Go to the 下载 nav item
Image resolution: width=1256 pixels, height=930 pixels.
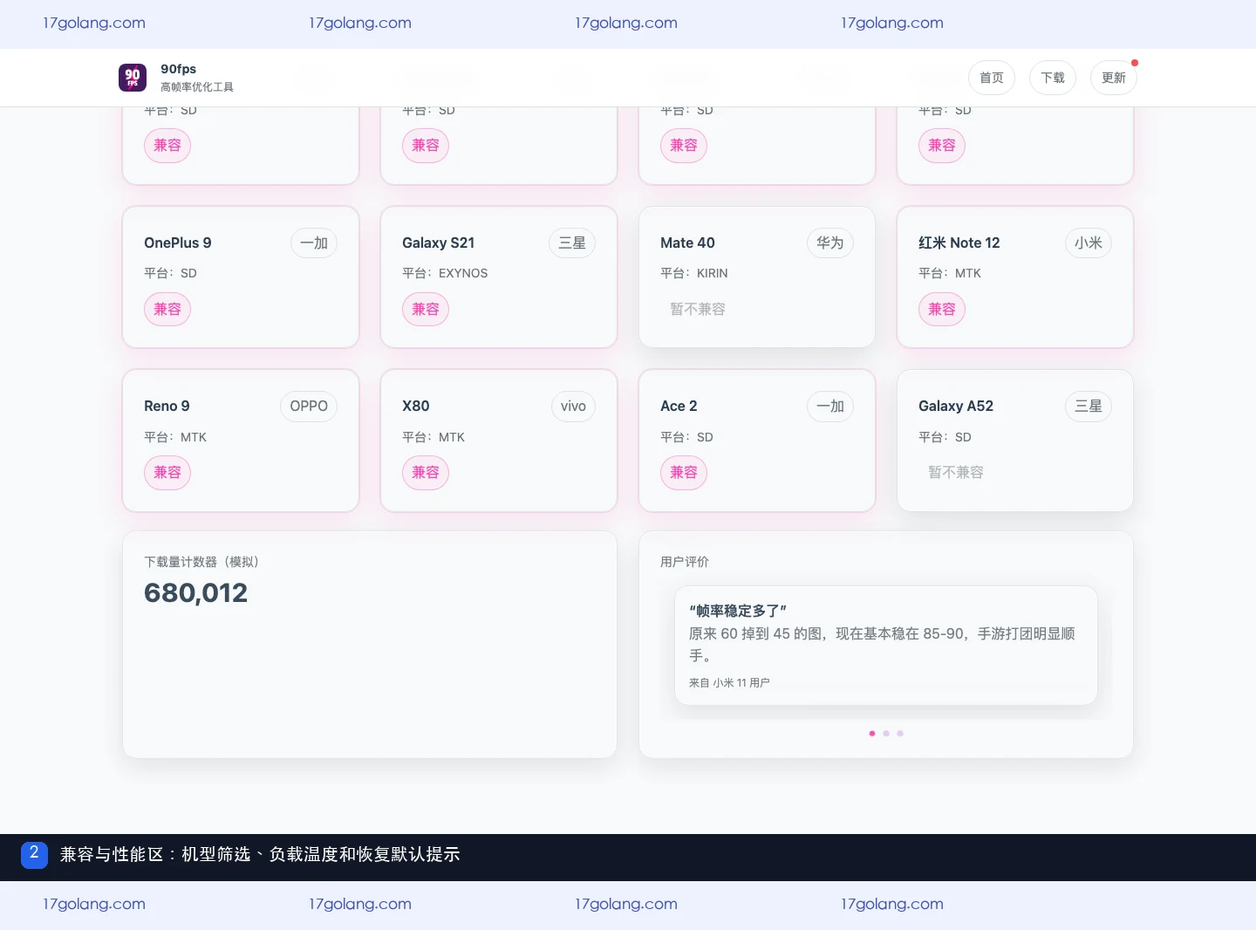[x=1053, y=78]
